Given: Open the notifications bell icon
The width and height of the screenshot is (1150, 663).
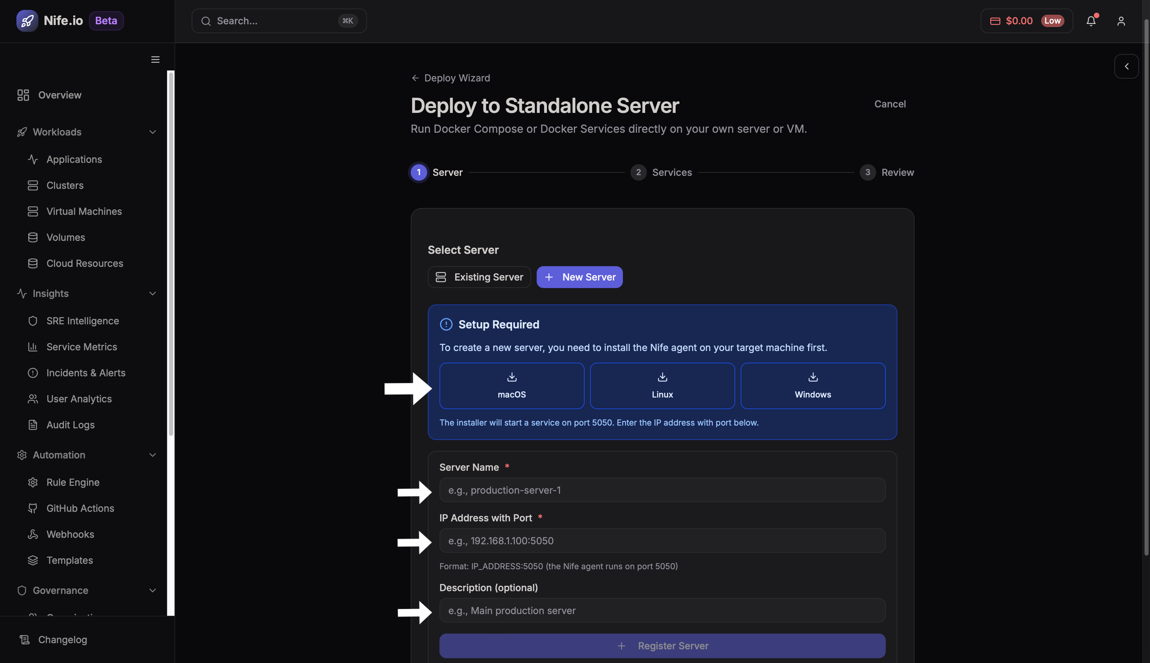Looking at the screenshot, I should (x=1091, y=21).
